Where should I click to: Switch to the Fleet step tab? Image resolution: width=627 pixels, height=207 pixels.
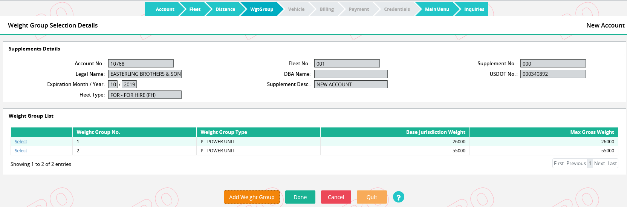(195, 9)
